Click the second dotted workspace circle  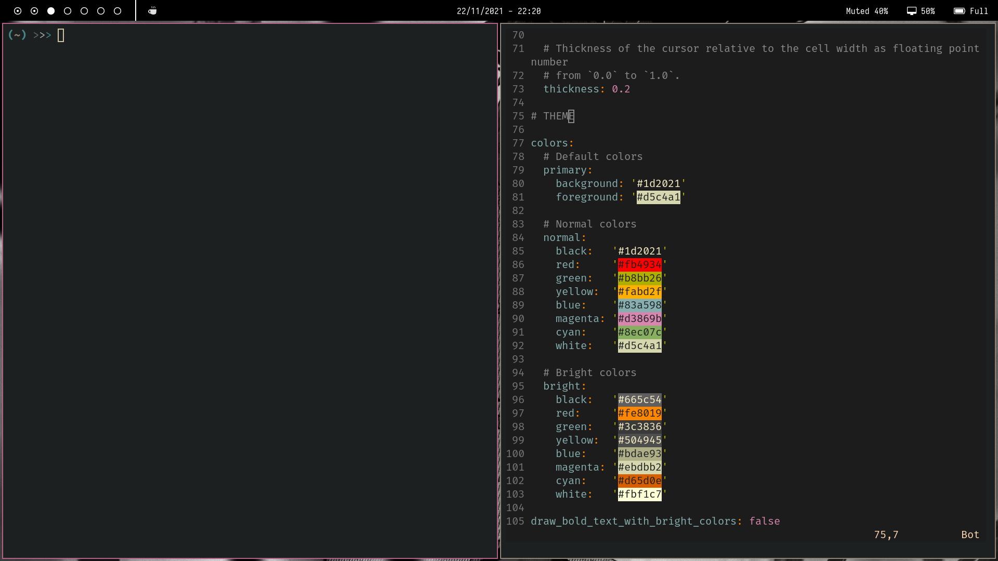point(34,10)
